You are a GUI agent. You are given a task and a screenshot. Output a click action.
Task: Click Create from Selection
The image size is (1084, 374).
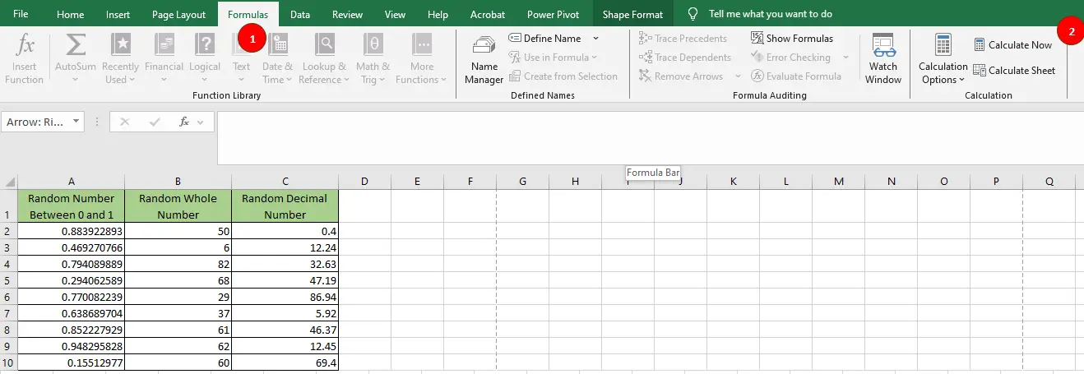click(563, 76)
